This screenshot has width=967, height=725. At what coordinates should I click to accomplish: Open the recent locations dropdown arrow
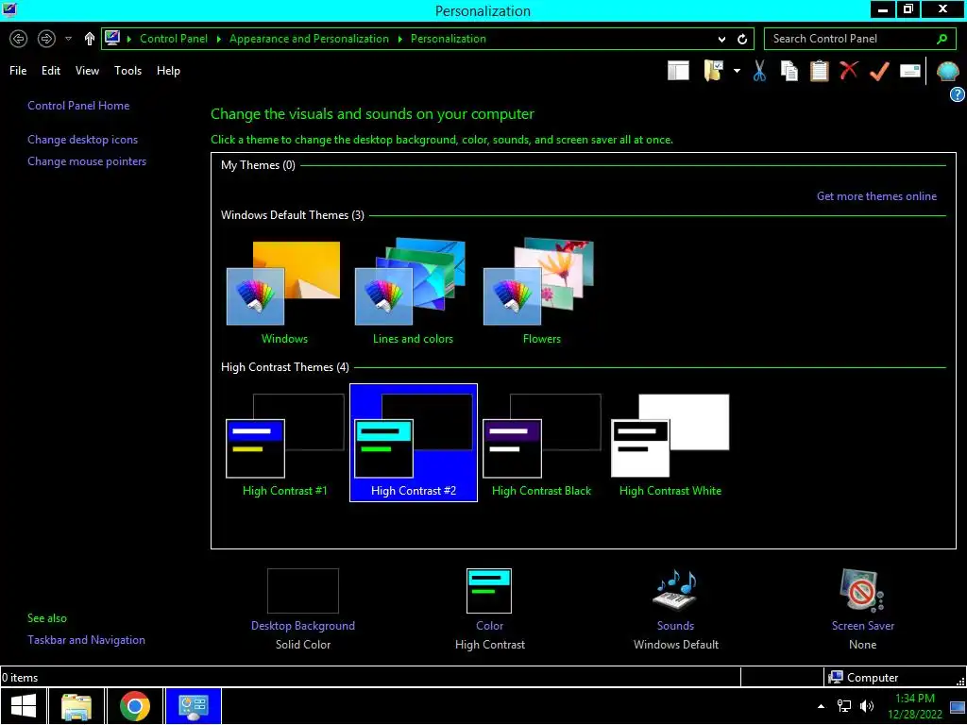click(68, 39)
